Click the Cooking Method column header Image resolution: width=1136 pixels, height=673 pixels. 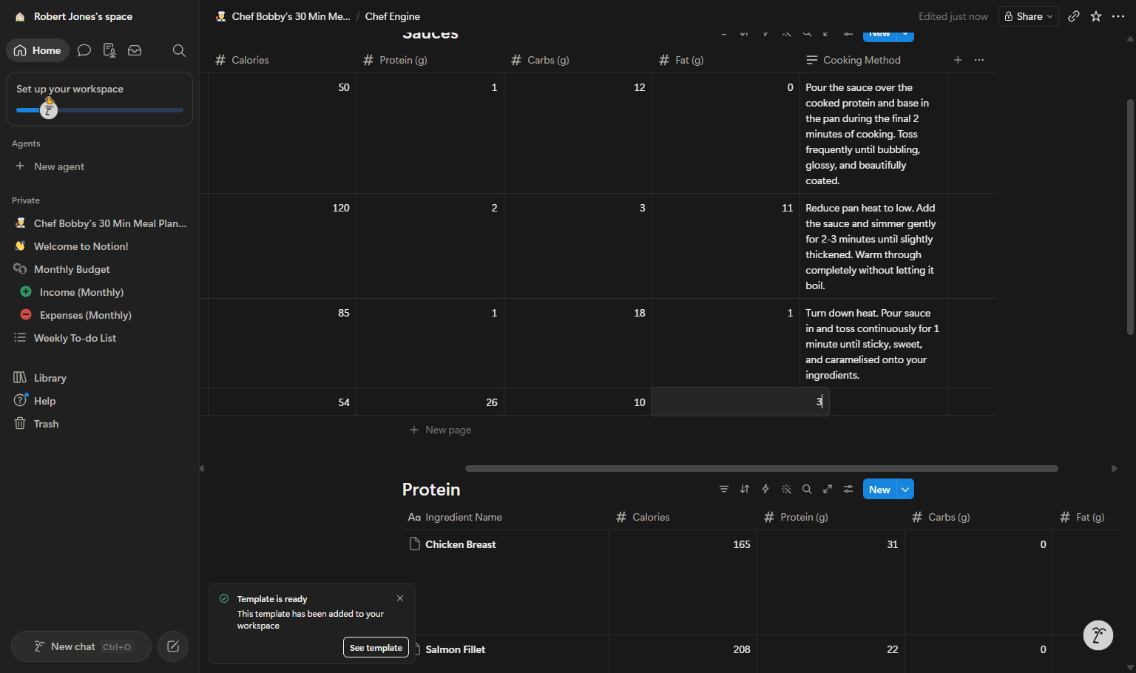coord(853,60)
